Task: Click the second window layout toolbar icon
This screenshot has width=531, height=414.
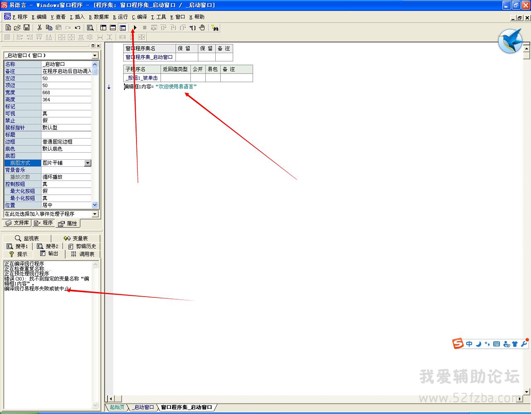Action: pyautogui.click(x=113, y=27)
